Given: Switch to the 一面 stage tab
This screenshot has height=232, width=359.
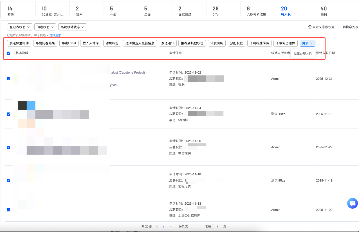Looking at the screenshot, I should coord(121,11).
